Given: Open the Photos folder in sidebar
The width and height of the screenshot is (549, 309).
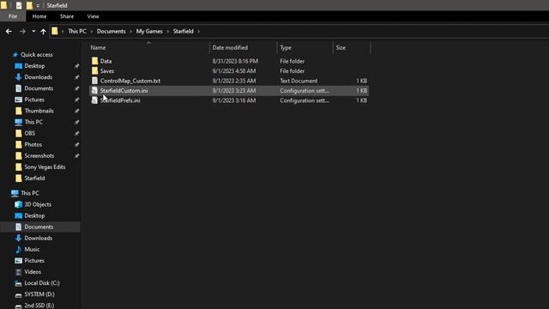Looking at the screenshot, I should tap(33, 144).
